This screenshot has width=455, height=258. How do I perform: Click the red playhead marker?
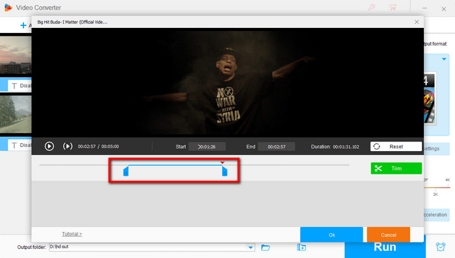click(x=222, y=163)
